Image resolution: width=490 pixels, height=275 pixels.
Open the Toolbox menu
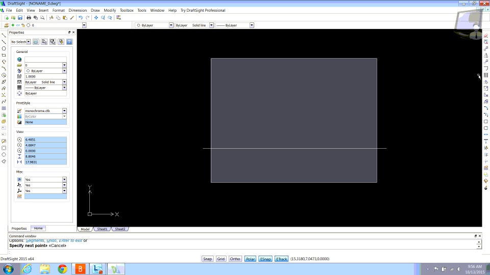[127, 10]
